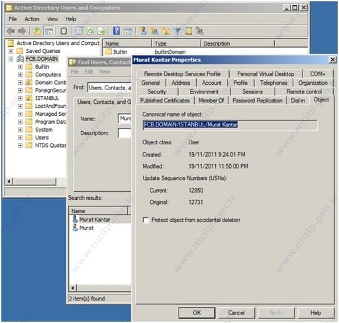
Task: Click the Canonical name of object field
Action: click(x=230, y=125)
